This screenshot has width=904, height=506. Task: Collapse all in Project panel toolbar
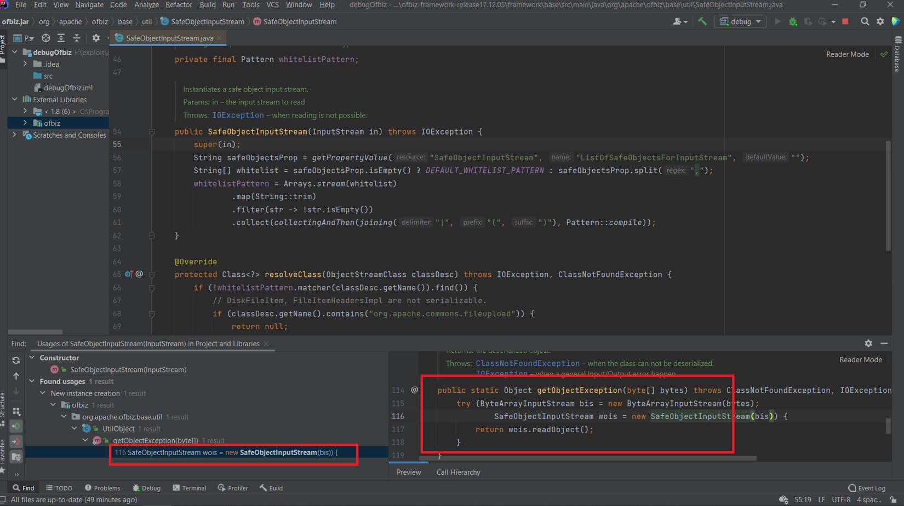point(77,38)
